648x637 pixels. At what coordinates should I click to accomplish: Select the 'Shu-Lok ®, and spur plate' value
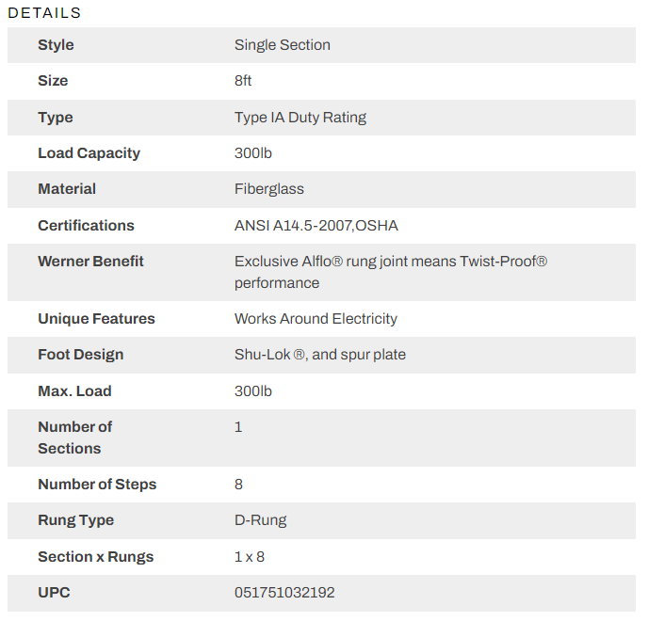coord(319,355)
